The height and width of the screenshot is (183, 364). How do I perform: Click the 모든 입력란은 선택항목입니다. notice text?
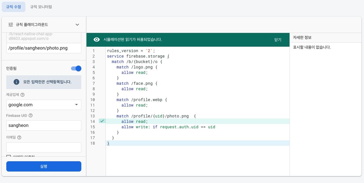(x=48, y=82)
